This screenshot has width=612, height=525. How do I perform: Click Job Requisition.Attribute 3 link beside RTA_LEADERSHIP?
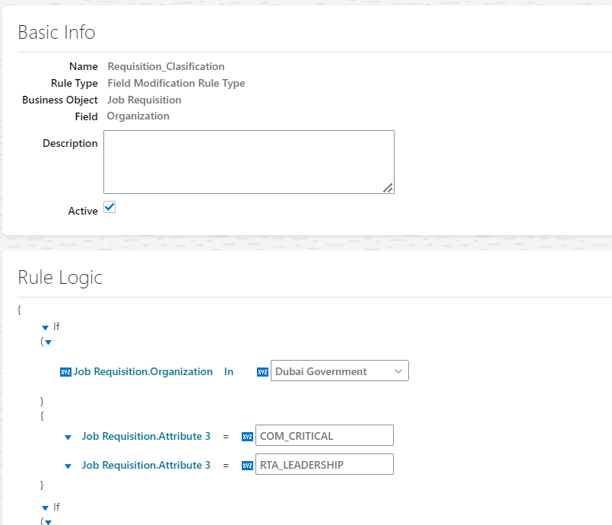[146, 465]
